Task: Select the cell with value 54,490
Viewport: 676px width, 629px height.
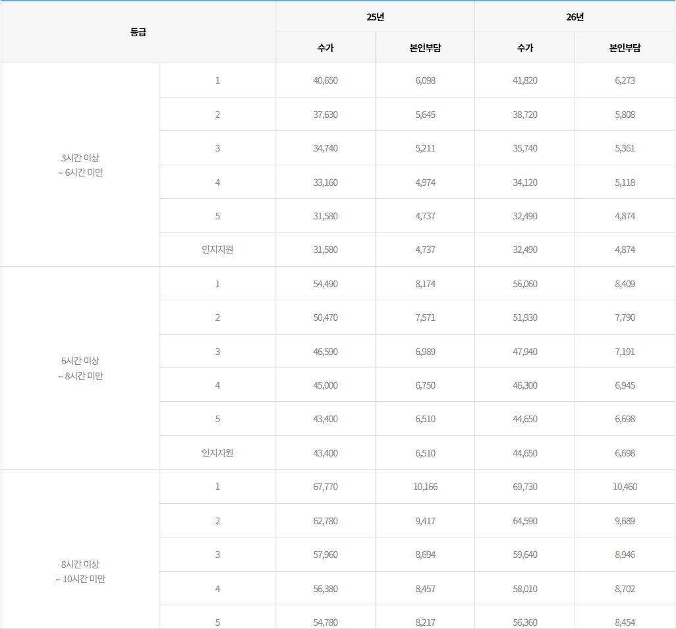Action: point(325,284)
